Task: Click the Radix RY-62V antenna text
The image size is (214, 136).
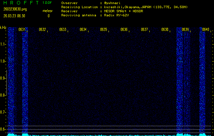Action: pyautogui.click(x=116, y=15)
